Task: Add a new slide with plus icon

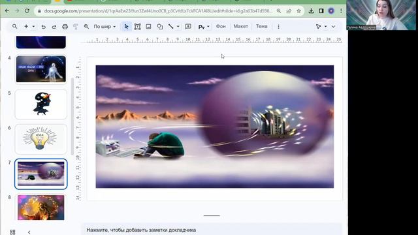Action: point(26,26)
